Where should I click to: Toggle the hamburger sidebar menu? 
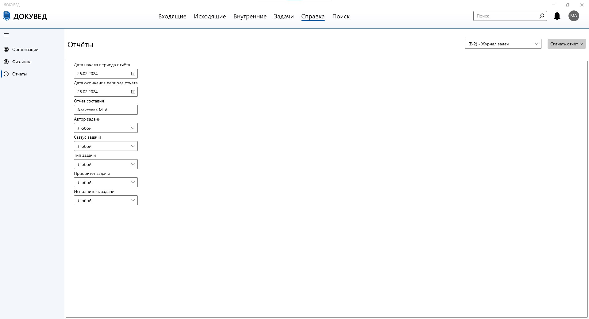tap(6, 35)
